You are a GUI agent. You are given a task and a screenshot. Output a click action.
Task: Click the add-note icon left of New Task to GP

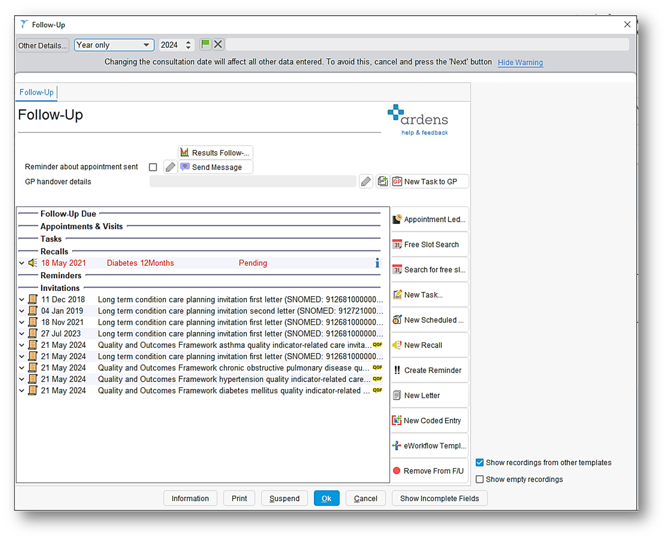pos(382,182)
